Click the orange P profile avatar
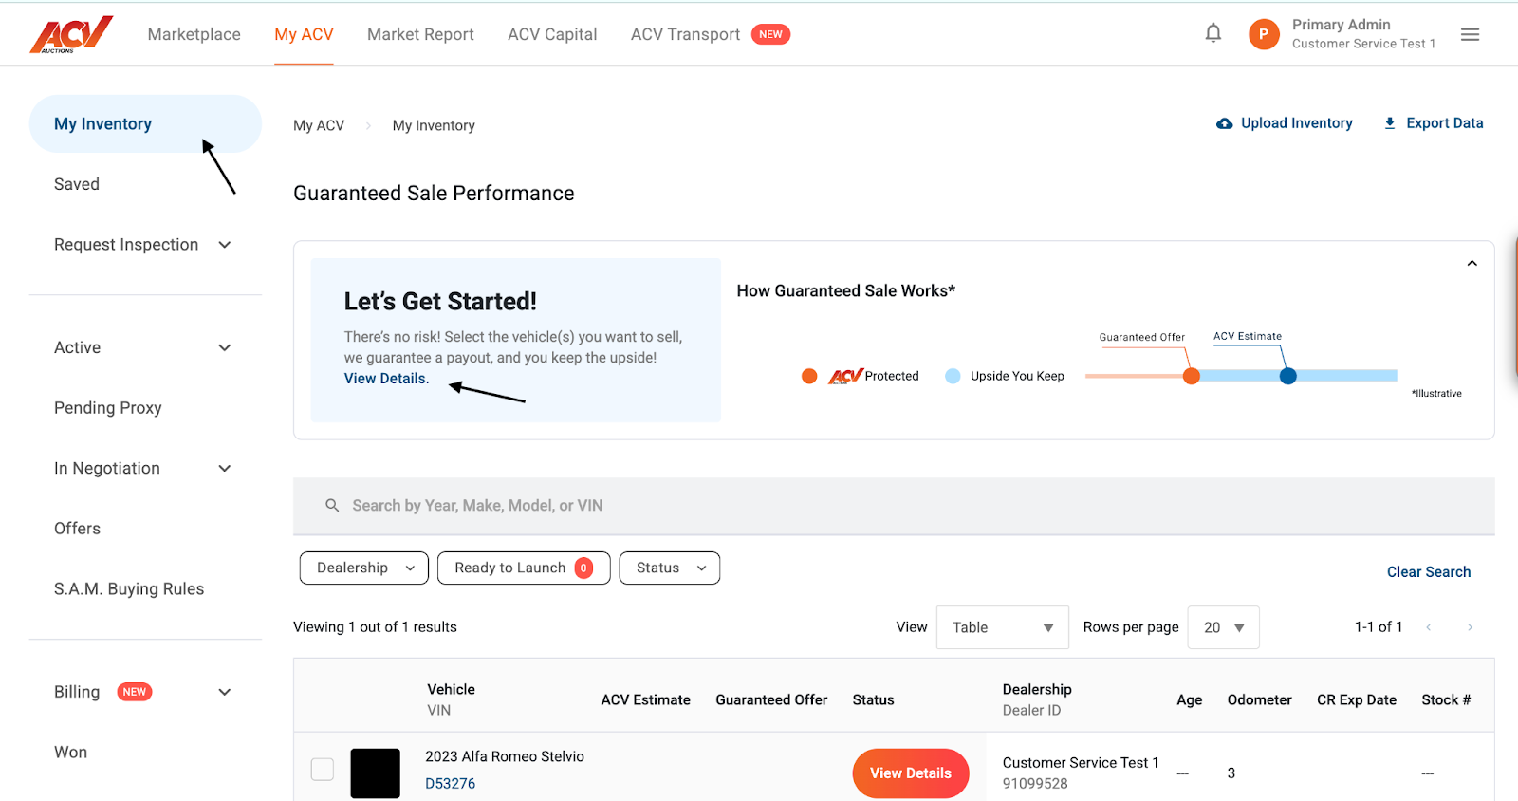This screenshot has height=801, width=1518. click(x=1264, y=34)
